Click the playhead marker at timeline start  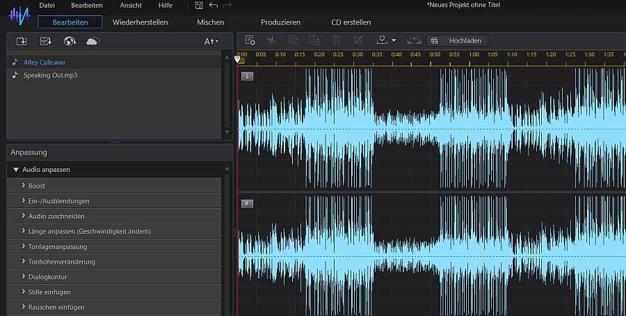coord(238,60)
